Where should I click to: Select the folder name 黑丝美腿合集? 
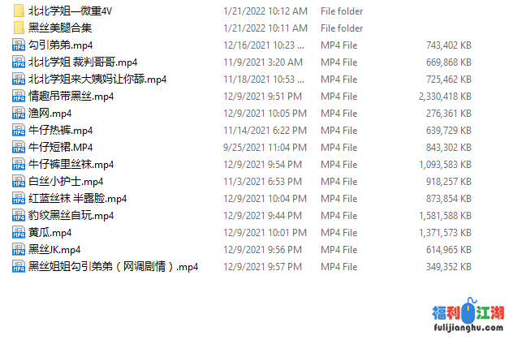click(x=60, y=28)
